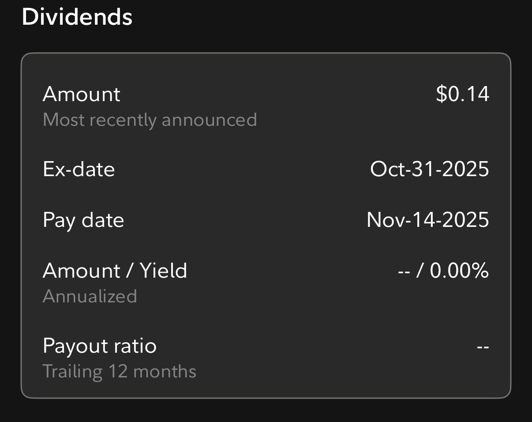Tap the year 2025 in the ex-date

pyautogui.click(x=465, y=169)
